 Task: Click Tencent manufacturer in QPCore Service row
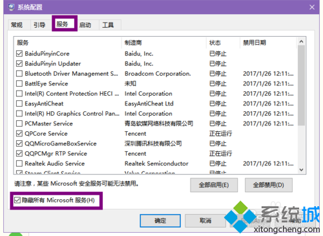[x=135, y=133]
